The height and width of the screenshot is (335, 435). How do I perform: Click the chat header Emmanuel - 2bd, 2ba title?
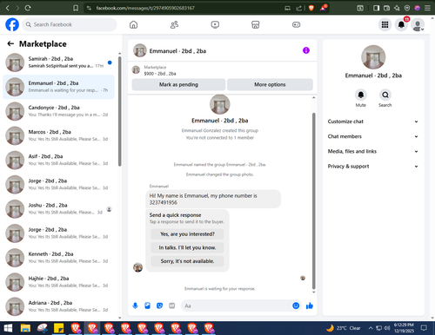177,51
